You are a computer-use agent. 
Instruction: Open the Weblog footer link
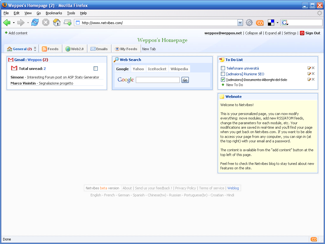(x=233, y=188)
